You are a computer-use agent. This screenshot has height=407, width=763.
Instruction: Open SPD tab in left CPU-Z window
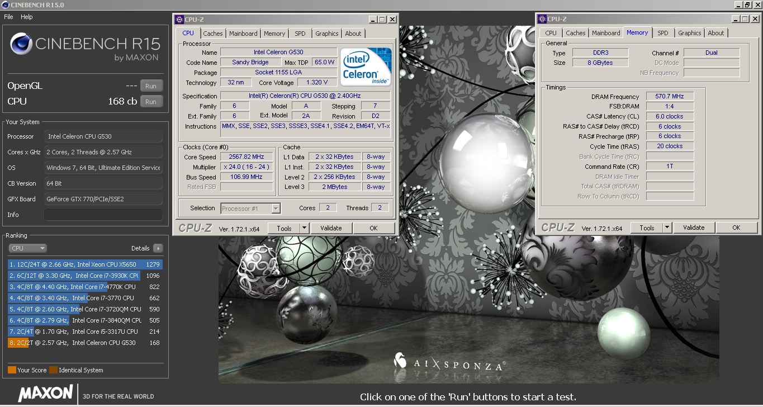300,34
